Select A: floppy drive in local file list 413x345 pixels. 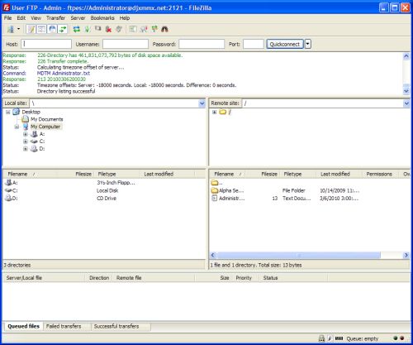[12, 183]
